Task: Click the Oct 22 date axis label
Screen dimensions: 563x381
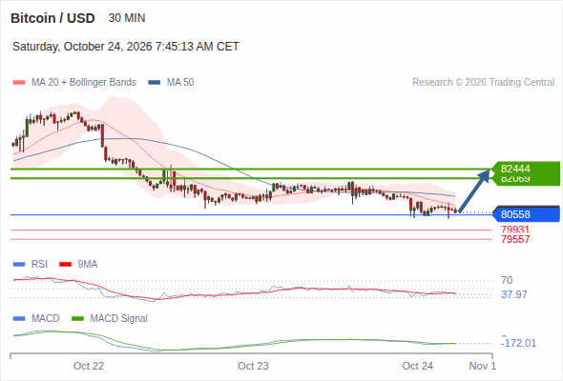Action: click(x=89, y=366)
